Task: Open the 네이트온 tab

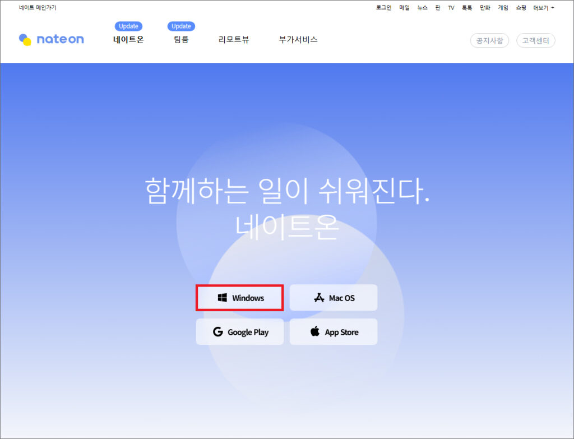Action: click(x=128, y=40)
